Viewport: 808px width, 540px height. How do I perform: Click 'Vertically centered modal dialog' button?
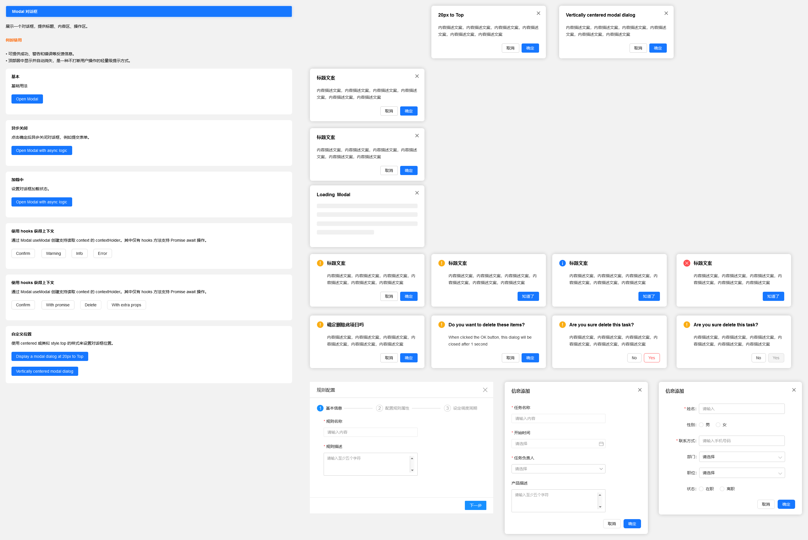(45, 371)
